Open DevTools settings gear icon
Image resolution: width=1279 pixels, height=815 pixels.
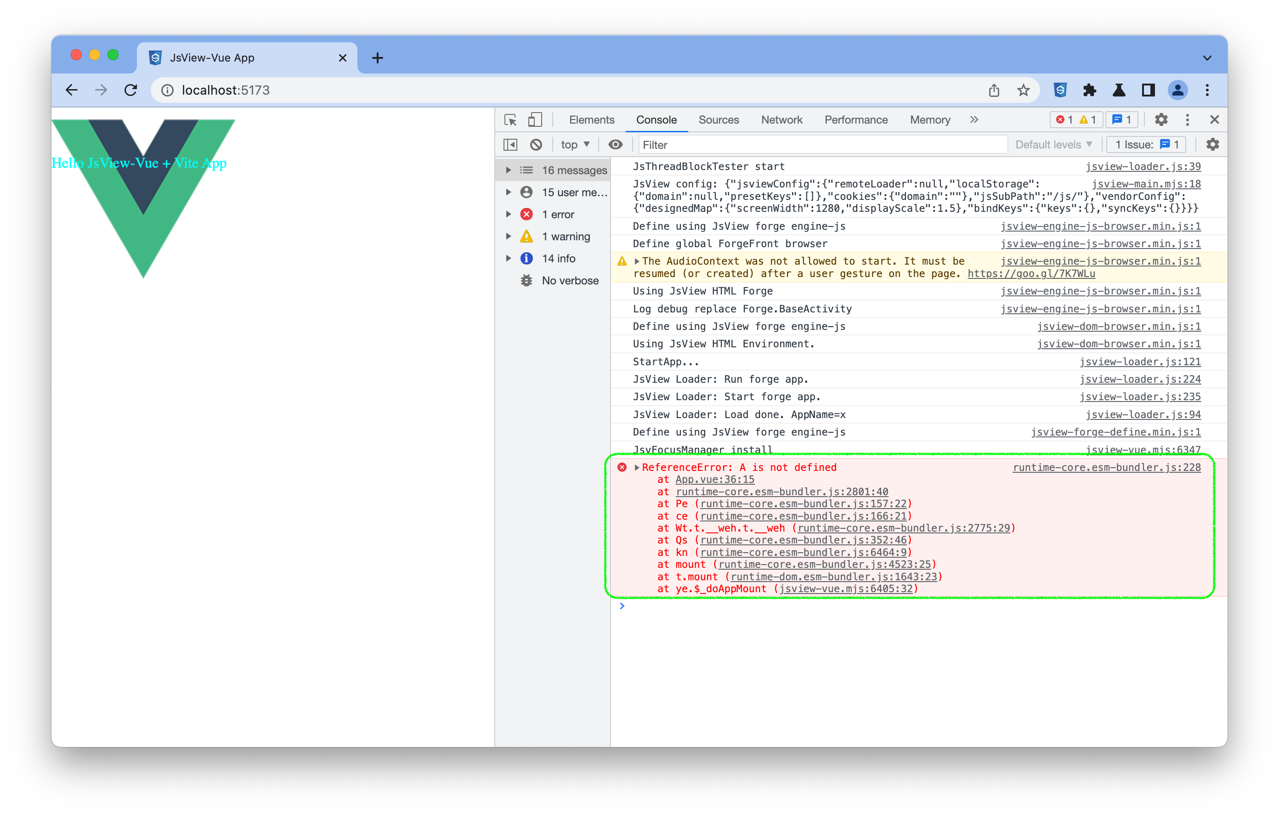1161,119
